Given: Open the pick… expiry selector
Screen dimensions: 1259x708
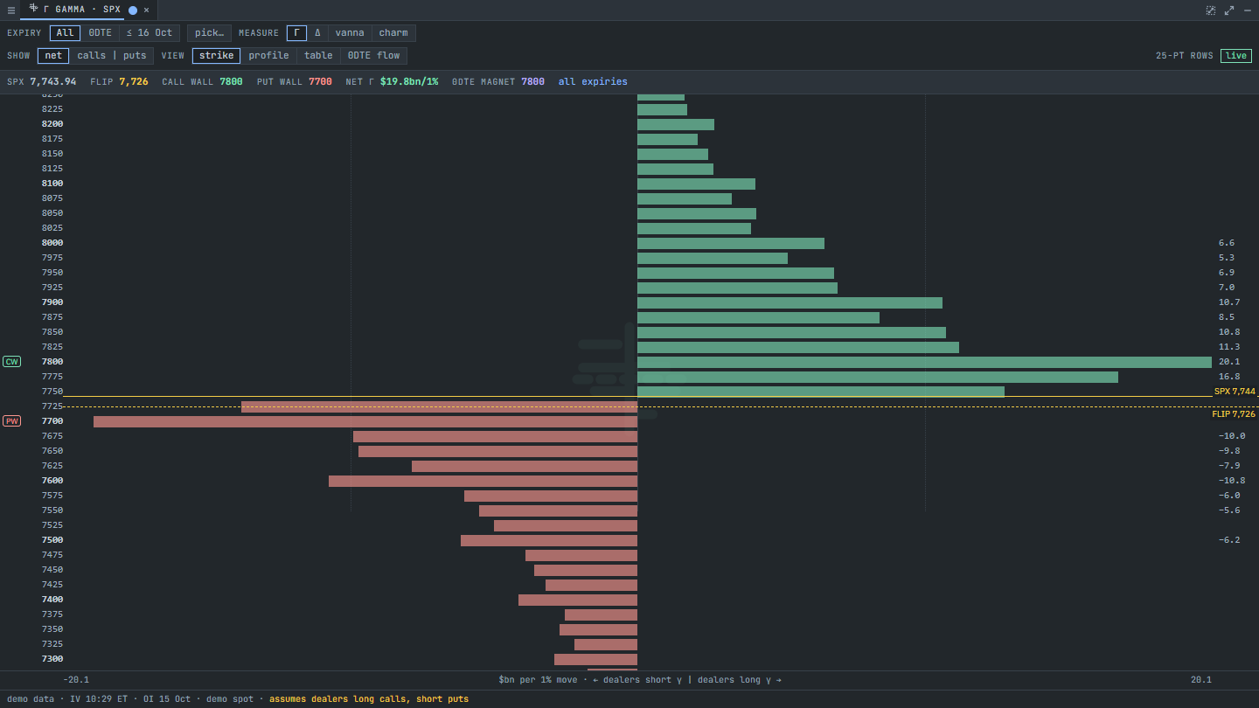Looking at the screenshot, I should click(x=210, y=33).
